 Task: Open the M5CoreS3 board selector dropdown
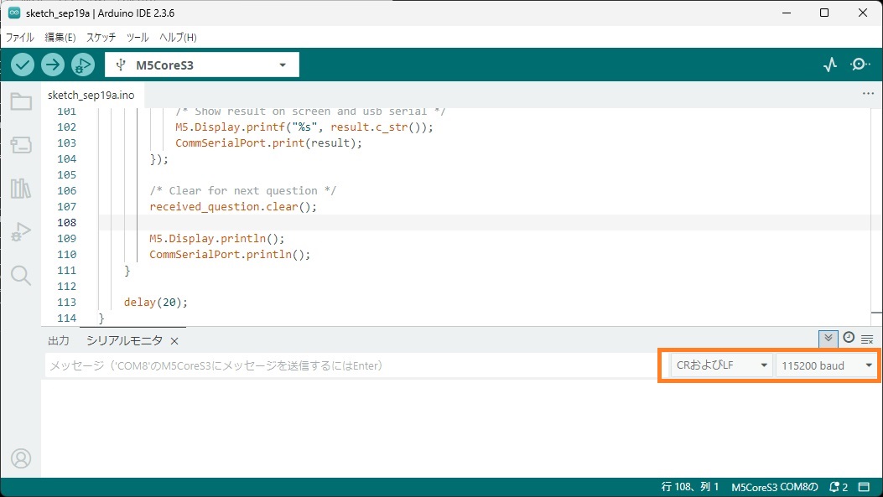pos(202,65)
